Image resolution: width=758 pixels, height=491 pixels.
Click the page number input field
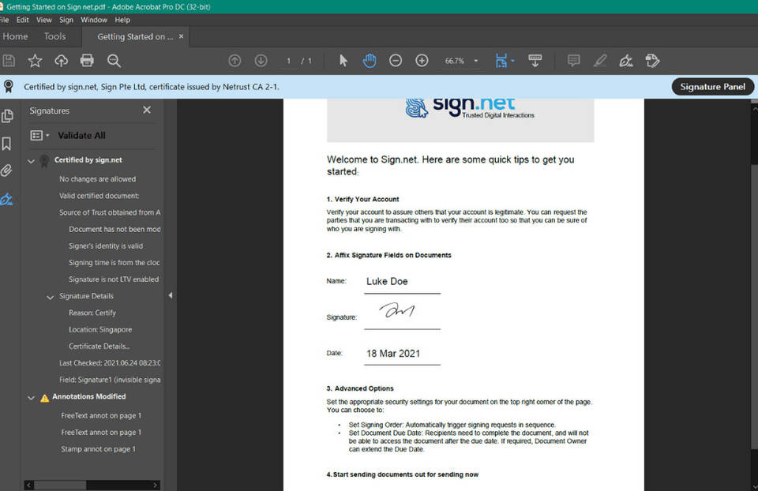[x=289, y=61]
